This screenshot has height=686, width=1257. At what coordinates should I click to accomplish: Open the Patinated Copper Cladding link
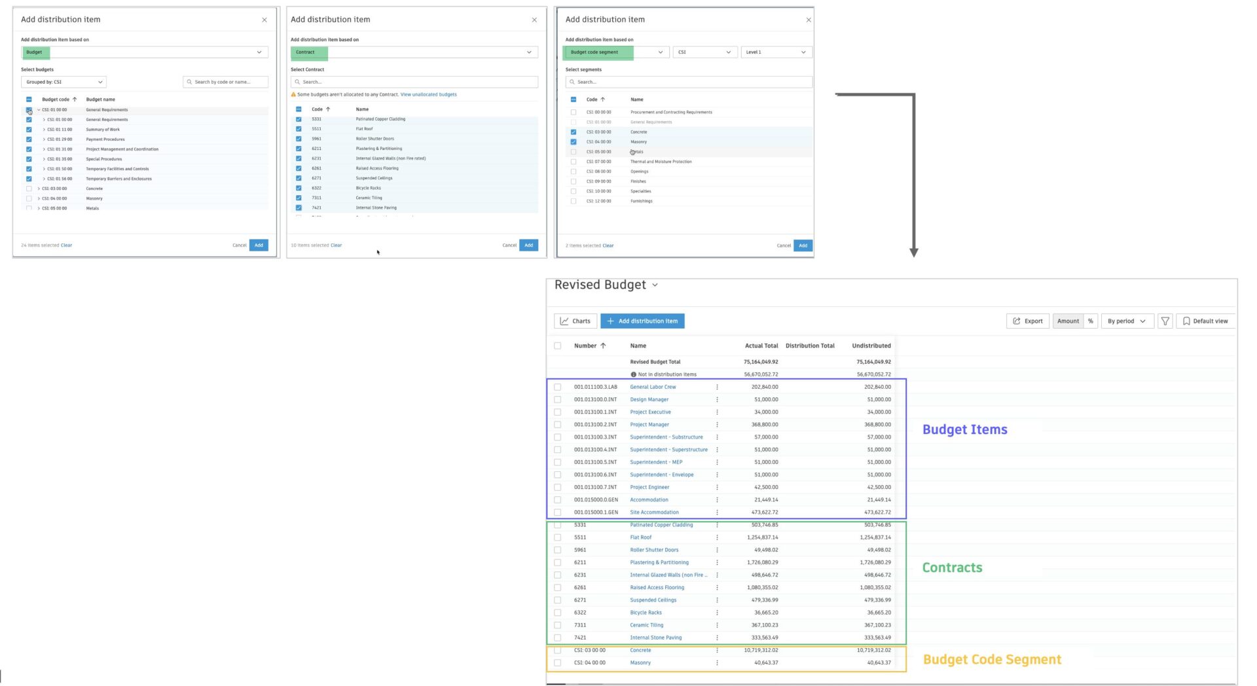tap(661, 525)
